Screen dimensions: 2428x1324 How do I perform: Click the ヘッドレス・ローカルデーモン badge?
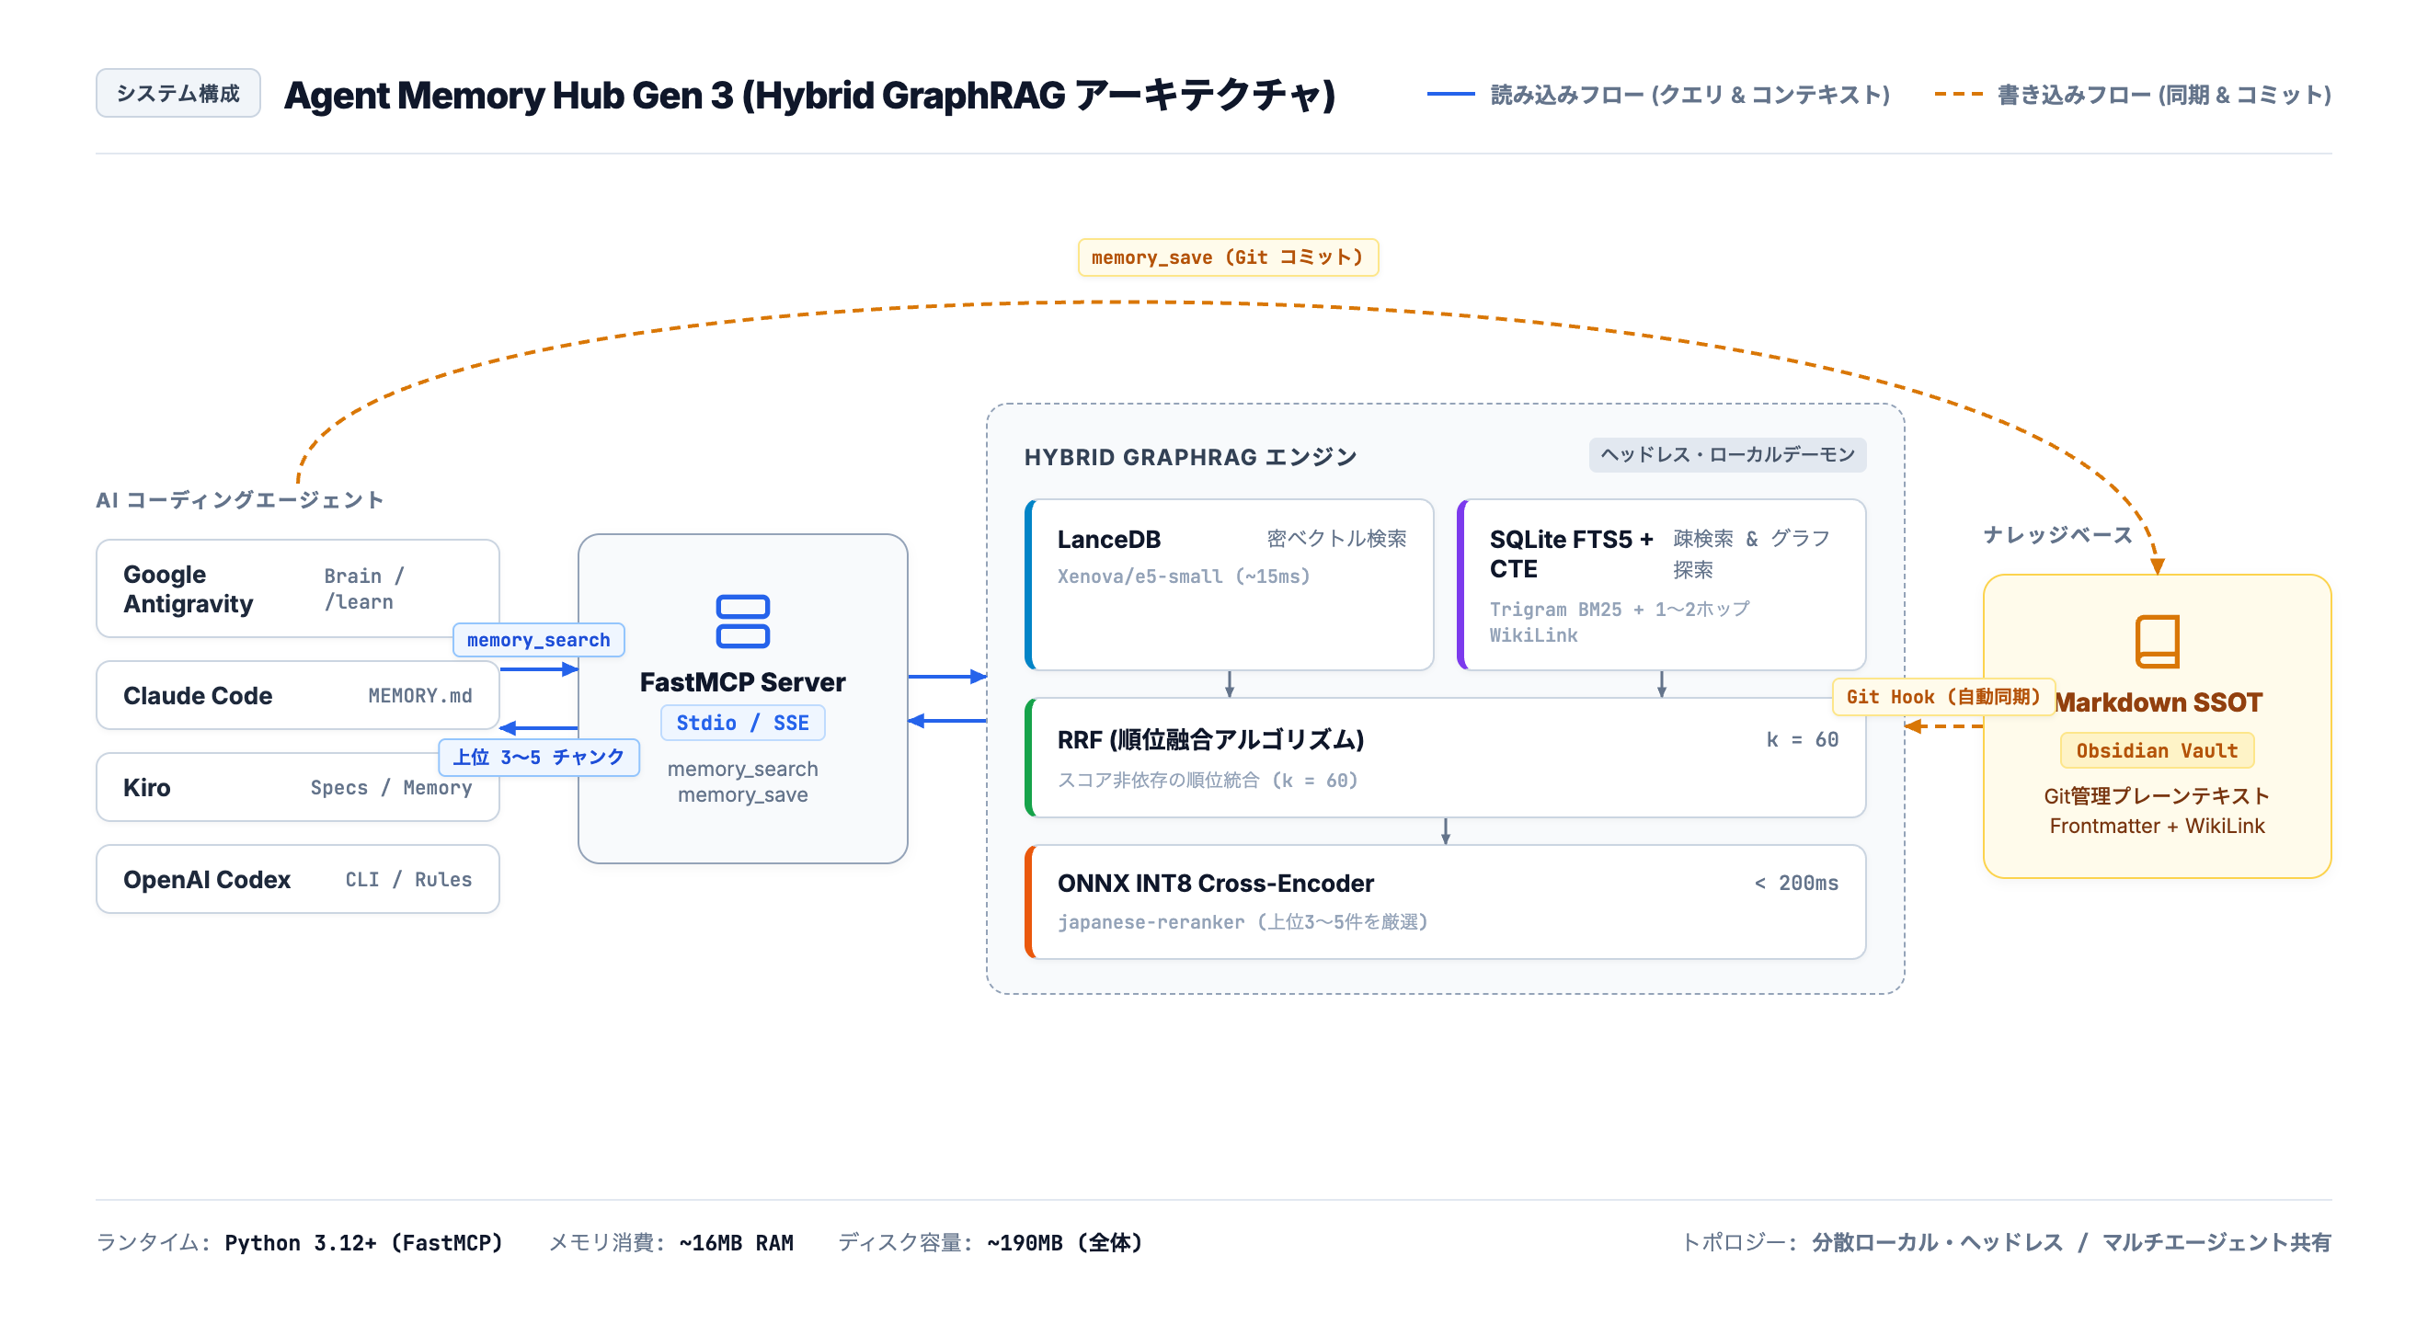pyautogui.click(x=1727, y=454)
